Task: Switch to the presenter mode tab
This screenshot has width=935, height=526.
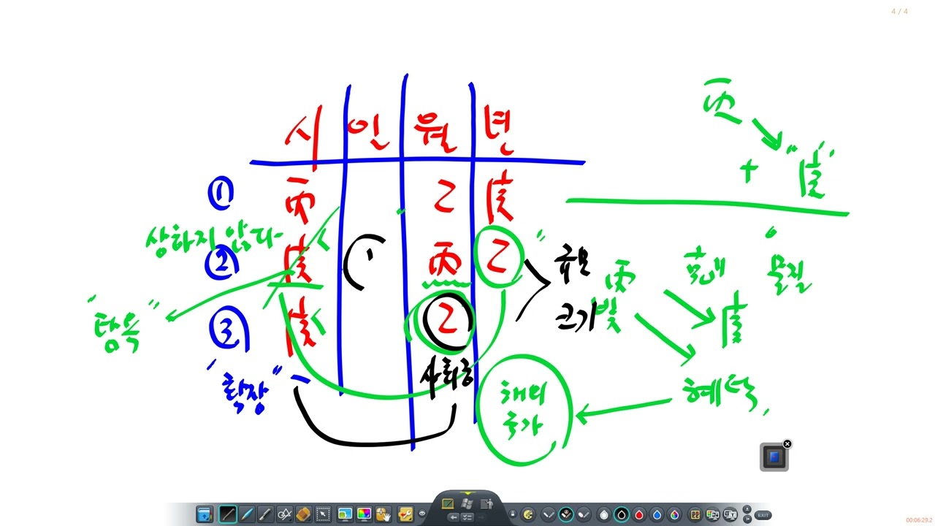Action: click(486, 503)
